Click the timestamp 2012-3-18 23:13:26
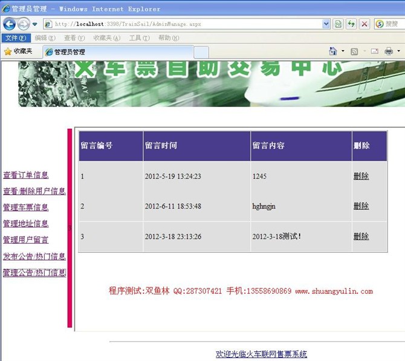The height and width of the screenshot is (361, 405). point(173,236)
